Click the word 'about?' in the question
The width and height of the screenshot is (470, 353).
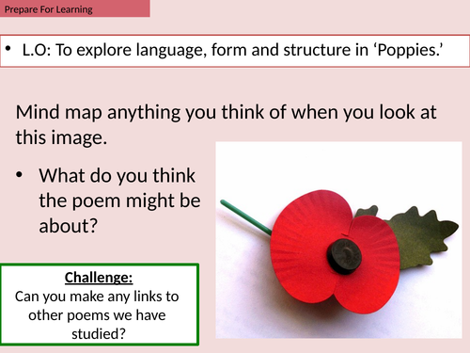69,226
